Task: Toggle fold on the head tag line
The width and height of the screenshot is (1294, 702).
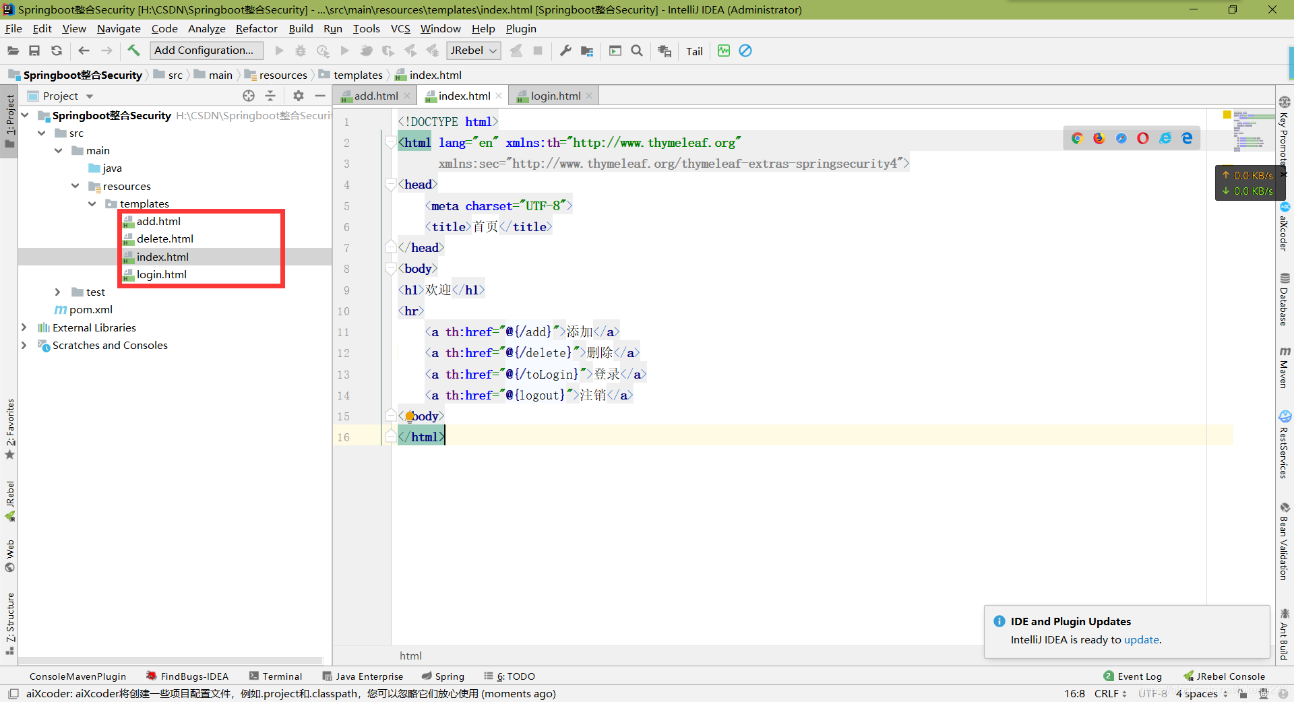Action: click(x=390, y=185)
